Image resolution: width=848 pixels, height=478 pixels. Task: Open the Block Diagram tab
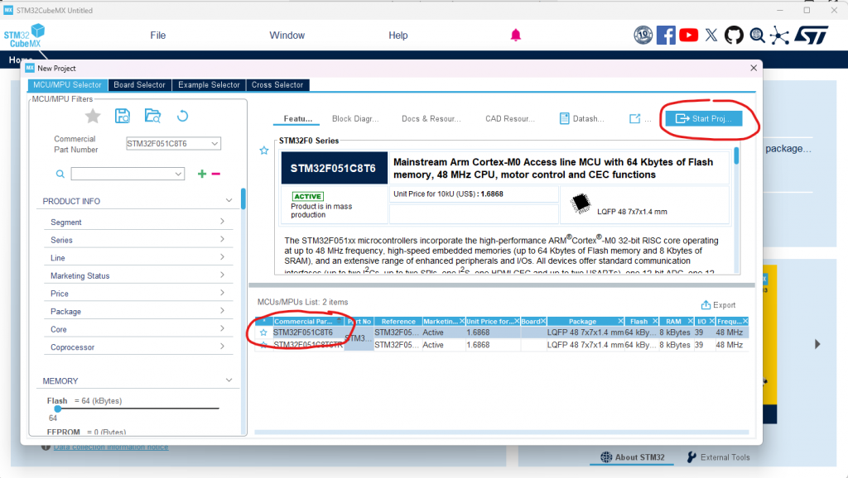tap(354, 119)
